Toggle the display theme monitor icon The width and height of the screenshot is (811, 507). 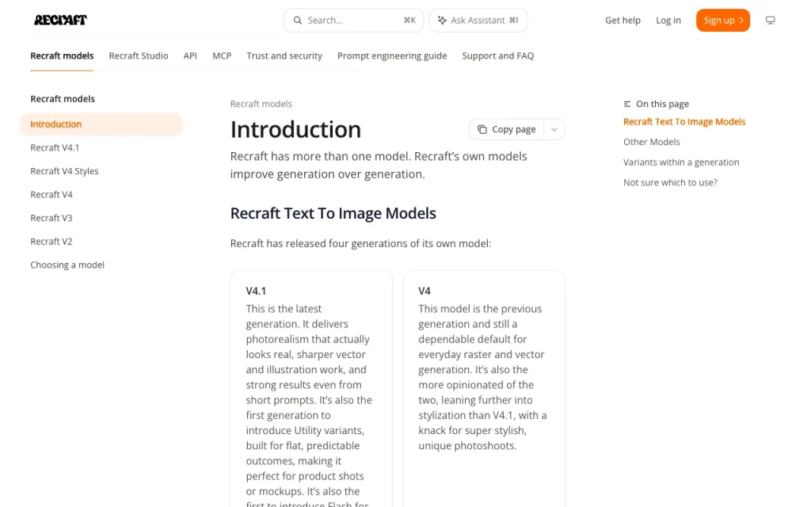[x=770, y=20]
